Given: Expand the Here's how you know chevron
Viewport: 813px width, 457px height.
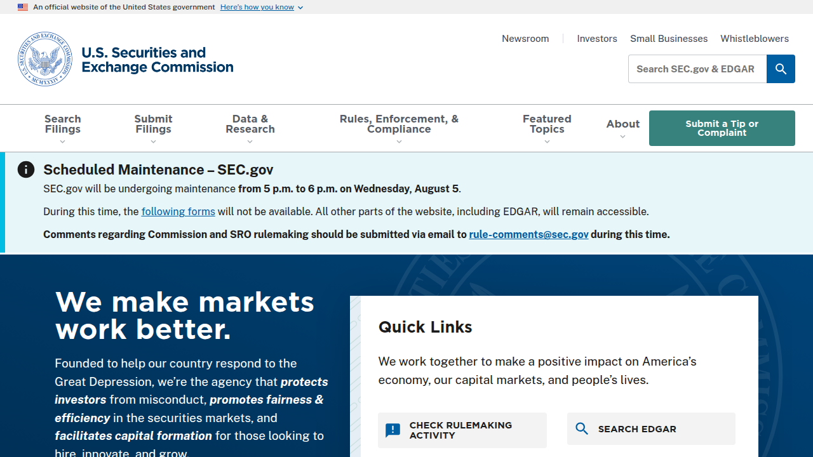Looking at the screenshot, I should pyautogui.click(x=300, y=8).
